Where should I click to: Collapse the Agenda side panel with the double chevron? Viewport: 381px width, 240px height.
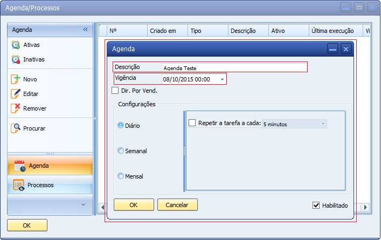tap(85, 30)
